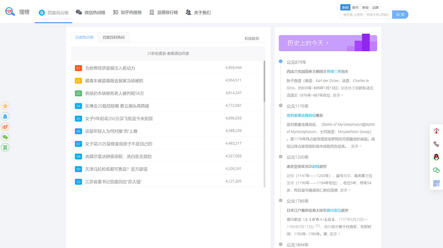Select the yellow star favorites icon in left sidebar
The image size is (443, 248).
(5, 106)
